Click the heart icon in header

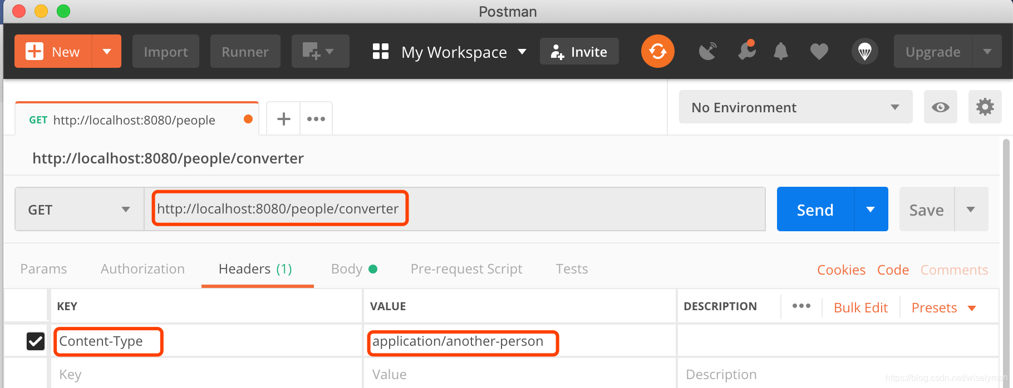coord(819,52)
